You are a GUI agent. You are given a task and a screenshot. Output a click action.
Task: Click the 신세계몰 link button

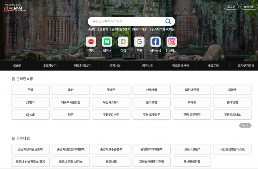(x=151, y=90)
